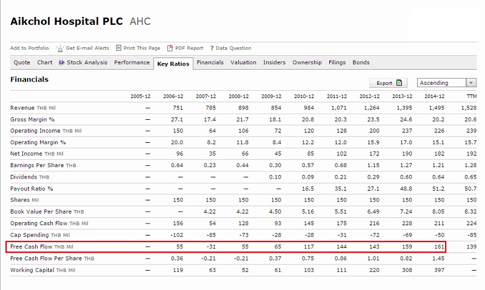Click the Bonds tab
The height and width of the screenshot is (290, 485).
(361, 62)
